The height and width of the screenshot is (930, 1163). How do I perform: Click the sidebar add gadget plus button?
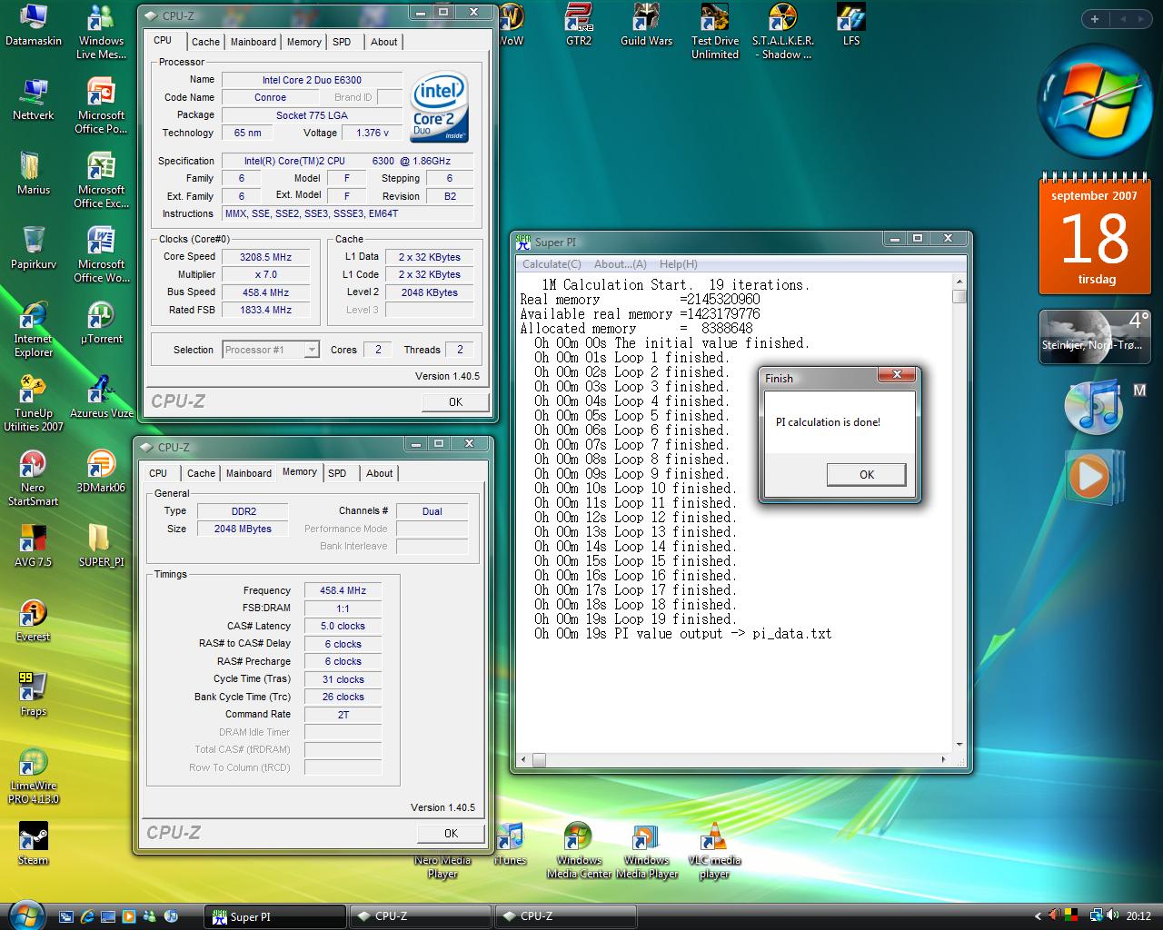coord(1094,18)
